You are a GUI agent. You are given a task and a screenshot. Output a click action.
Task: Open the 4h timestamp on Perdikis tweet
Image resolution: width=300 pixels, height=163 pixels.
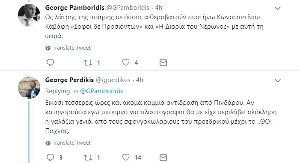pyautogui.click(x=140, y=80)
